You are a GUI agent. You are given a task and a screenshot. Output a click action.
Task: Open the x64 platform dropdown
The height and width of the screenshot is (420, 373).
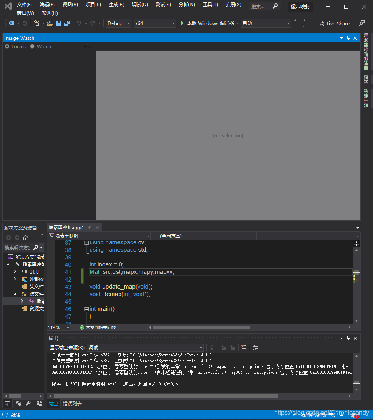(x=173, y=24)
